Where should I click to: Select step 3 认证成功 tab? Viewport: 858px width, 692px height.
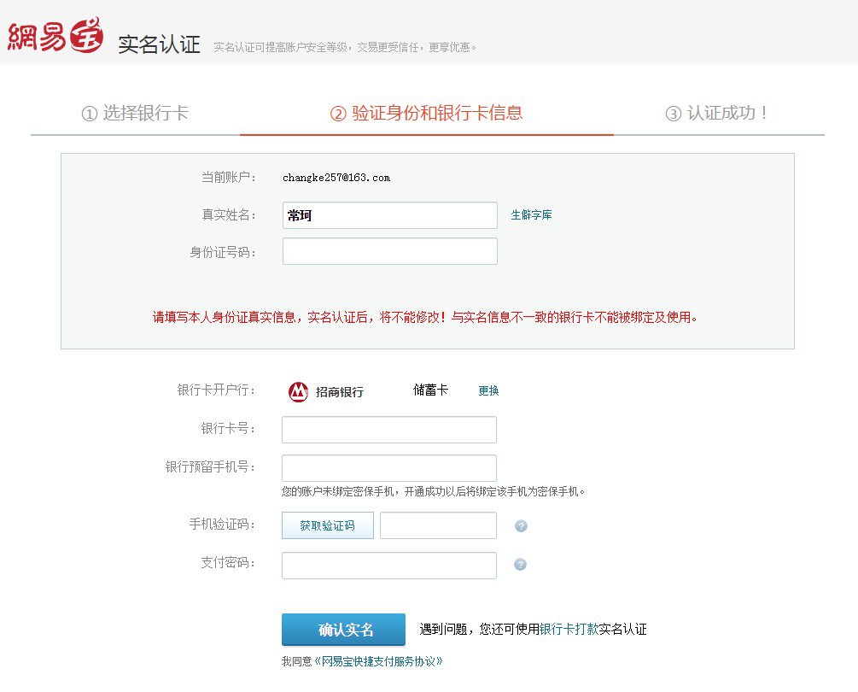click(x=717, y=113)
